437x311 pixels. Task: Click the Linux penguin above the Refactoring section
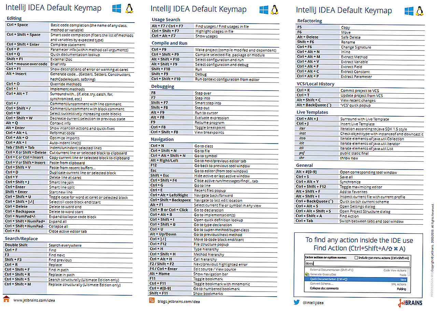coord(420,11)
